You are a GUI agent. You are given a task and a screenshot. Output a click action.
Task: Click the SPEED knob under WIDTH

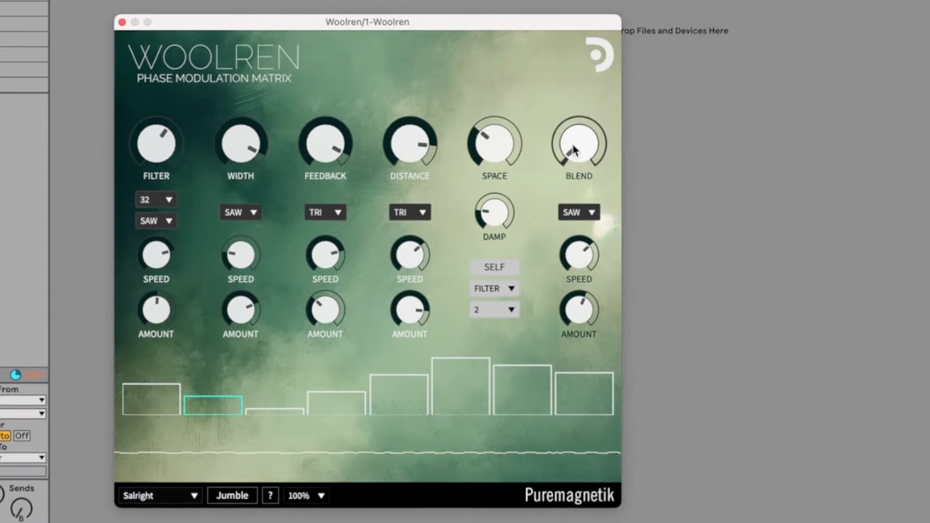(x=241, y=255)
